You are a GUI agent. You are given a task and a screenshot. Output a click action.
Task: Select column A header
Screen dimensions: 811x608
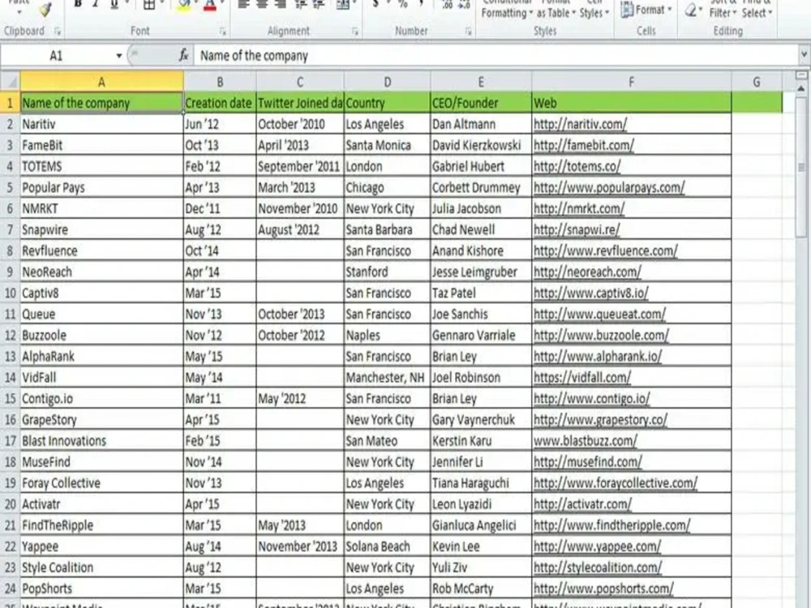[x=101, y=82]
